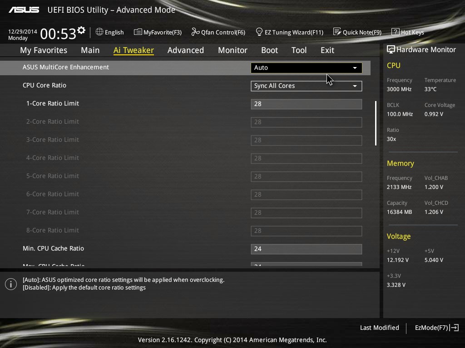Viewport: 465px width, 348px height.
Task: Expand ASUS MultiCore Enhancement Auto dropdown
Action: click(307, 68)
